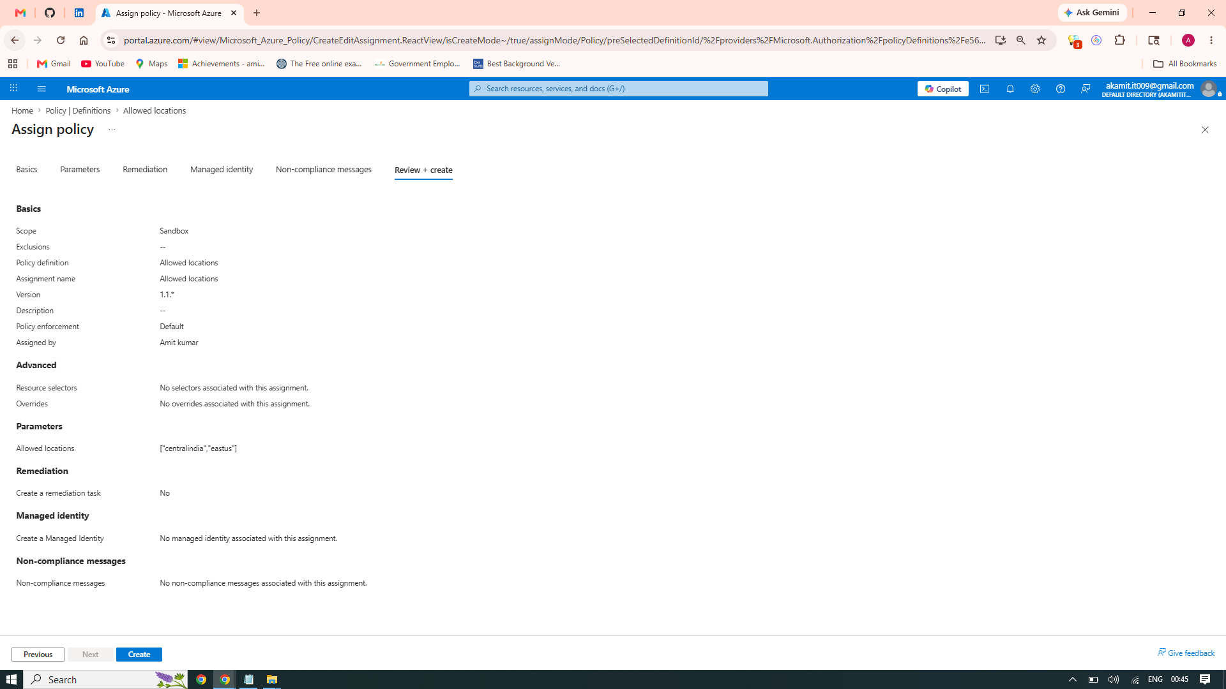Close the Assign policy blade

click(x=1205, y=130)
